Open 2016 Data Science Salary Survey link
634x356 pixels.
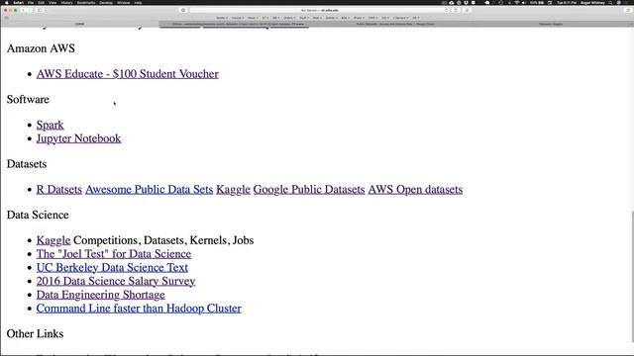(x=116, y=281)
